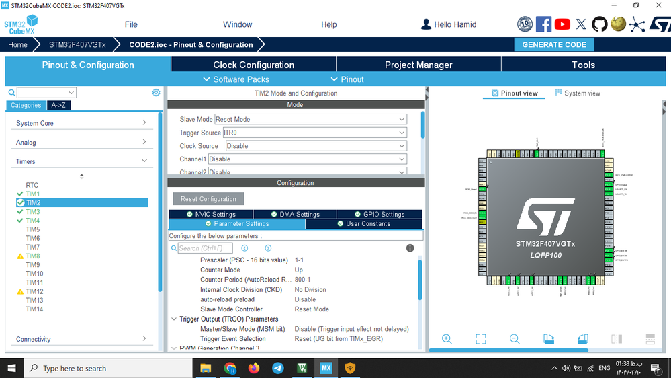Rotate chip counter-clockwise icon

tap(582, 339)
